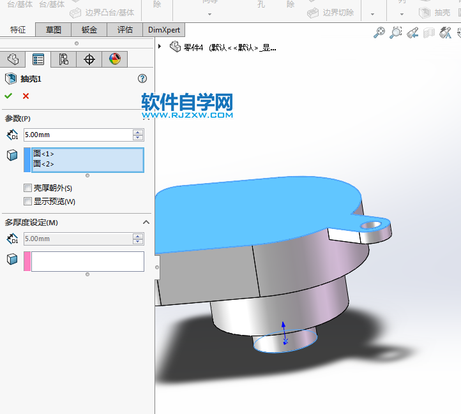Click the Section View icon

429,33
